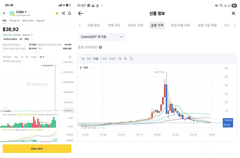
Task: Open the COAIUSDT 무기한 dropdown
Action: [x=102, y=37]
